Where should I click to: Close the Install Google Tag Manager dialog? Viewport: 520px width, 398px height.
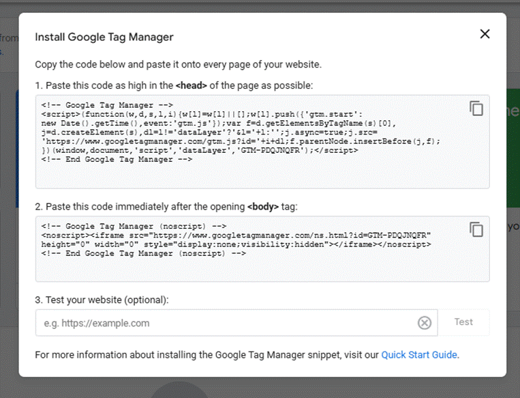(485, 33)
